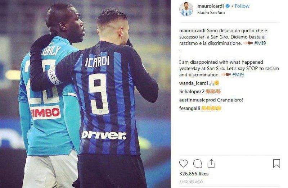Open comments via the speech bubble icon
Screen dimensions: 288x188
[198, 164]
